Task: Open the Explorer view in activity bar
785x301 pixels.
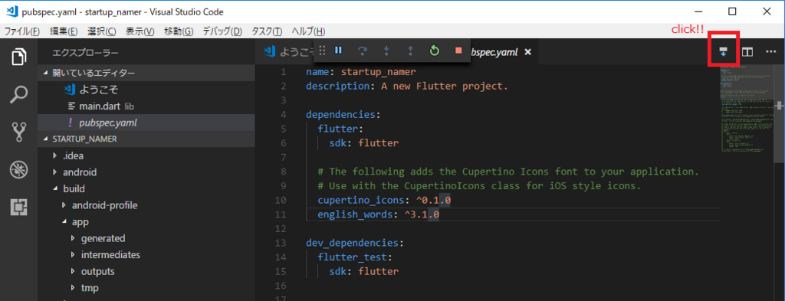Action: click(x=18, y=57)
